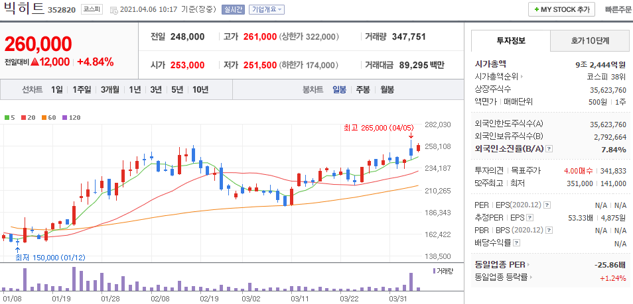Click the help icon next to 배당수익률
The image size is (633, 304).
click(x=516, y=243)
